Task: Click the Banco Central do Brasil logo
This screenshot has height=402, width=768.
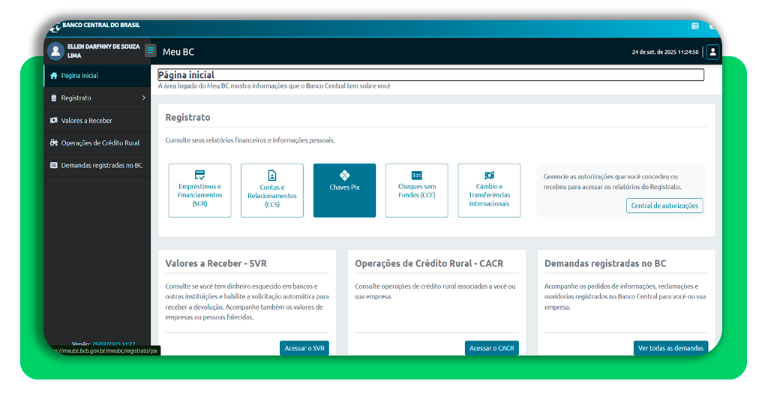Action: [x=96, y=26]
